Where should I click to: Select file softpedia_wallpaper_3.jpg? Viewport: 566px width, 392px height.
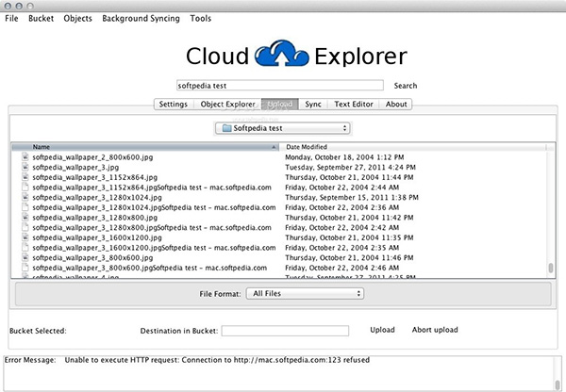coord(75,168)
